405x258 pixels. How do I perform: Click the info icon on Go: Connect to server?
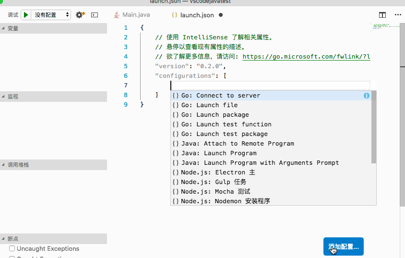pos(367,96)
